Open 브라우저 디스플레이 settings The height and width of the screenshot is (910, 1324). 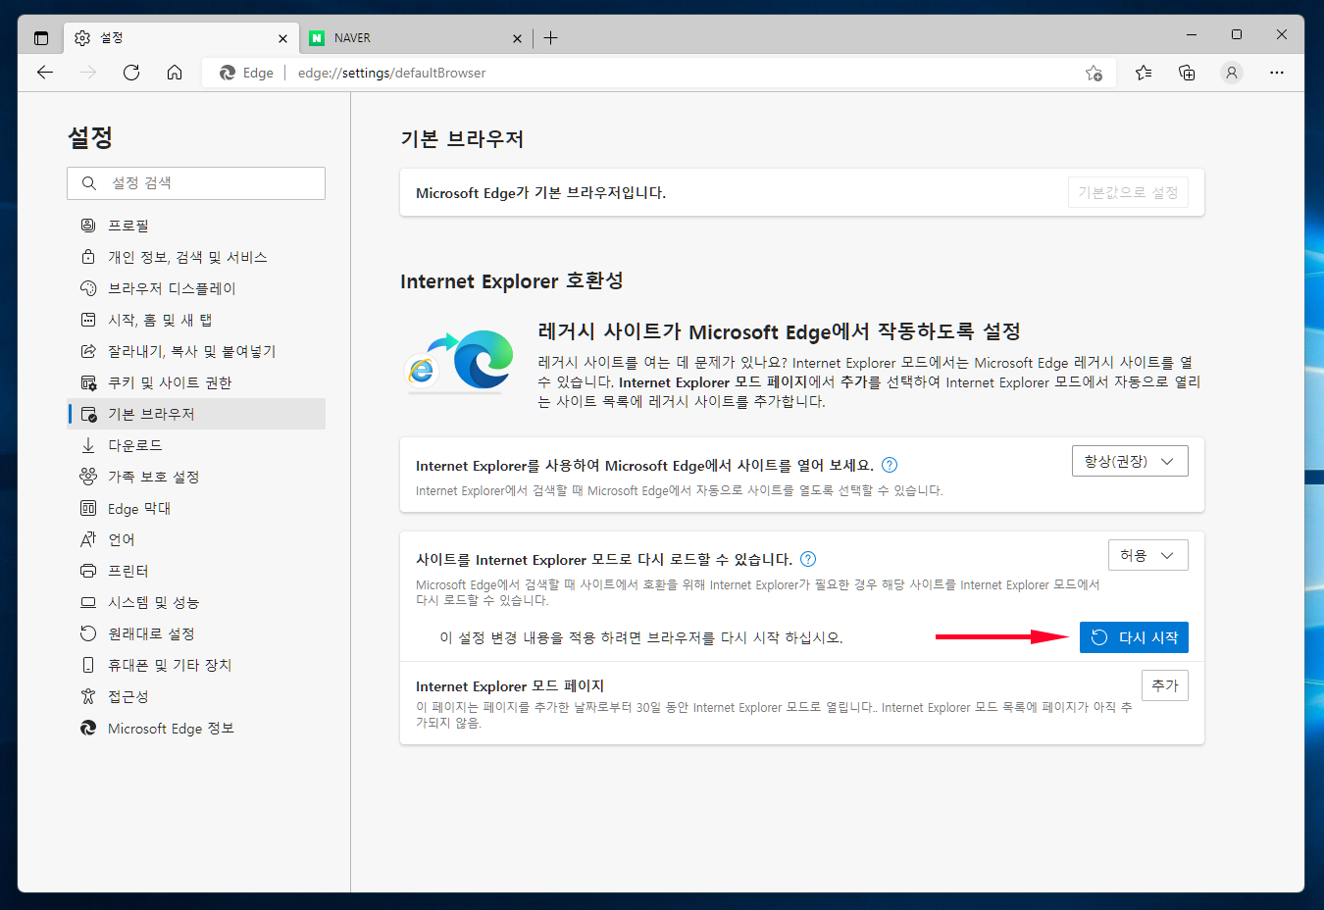click(x=196, y=288)
